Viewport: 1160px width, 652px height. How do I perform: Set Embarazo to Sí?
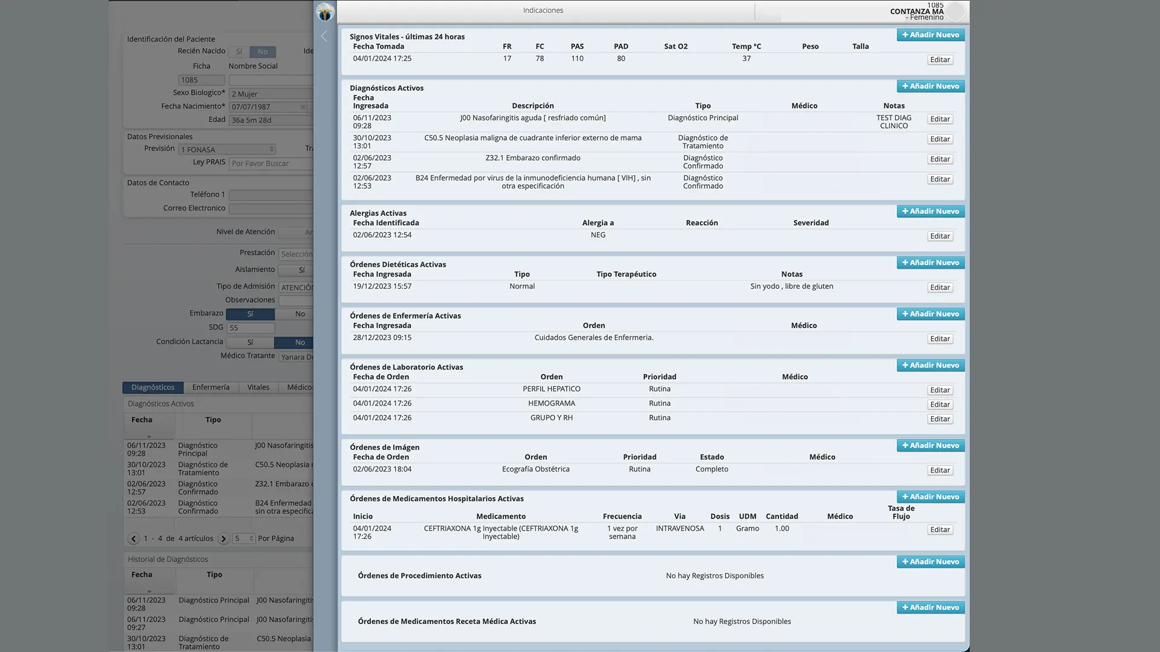click(250, 314)
